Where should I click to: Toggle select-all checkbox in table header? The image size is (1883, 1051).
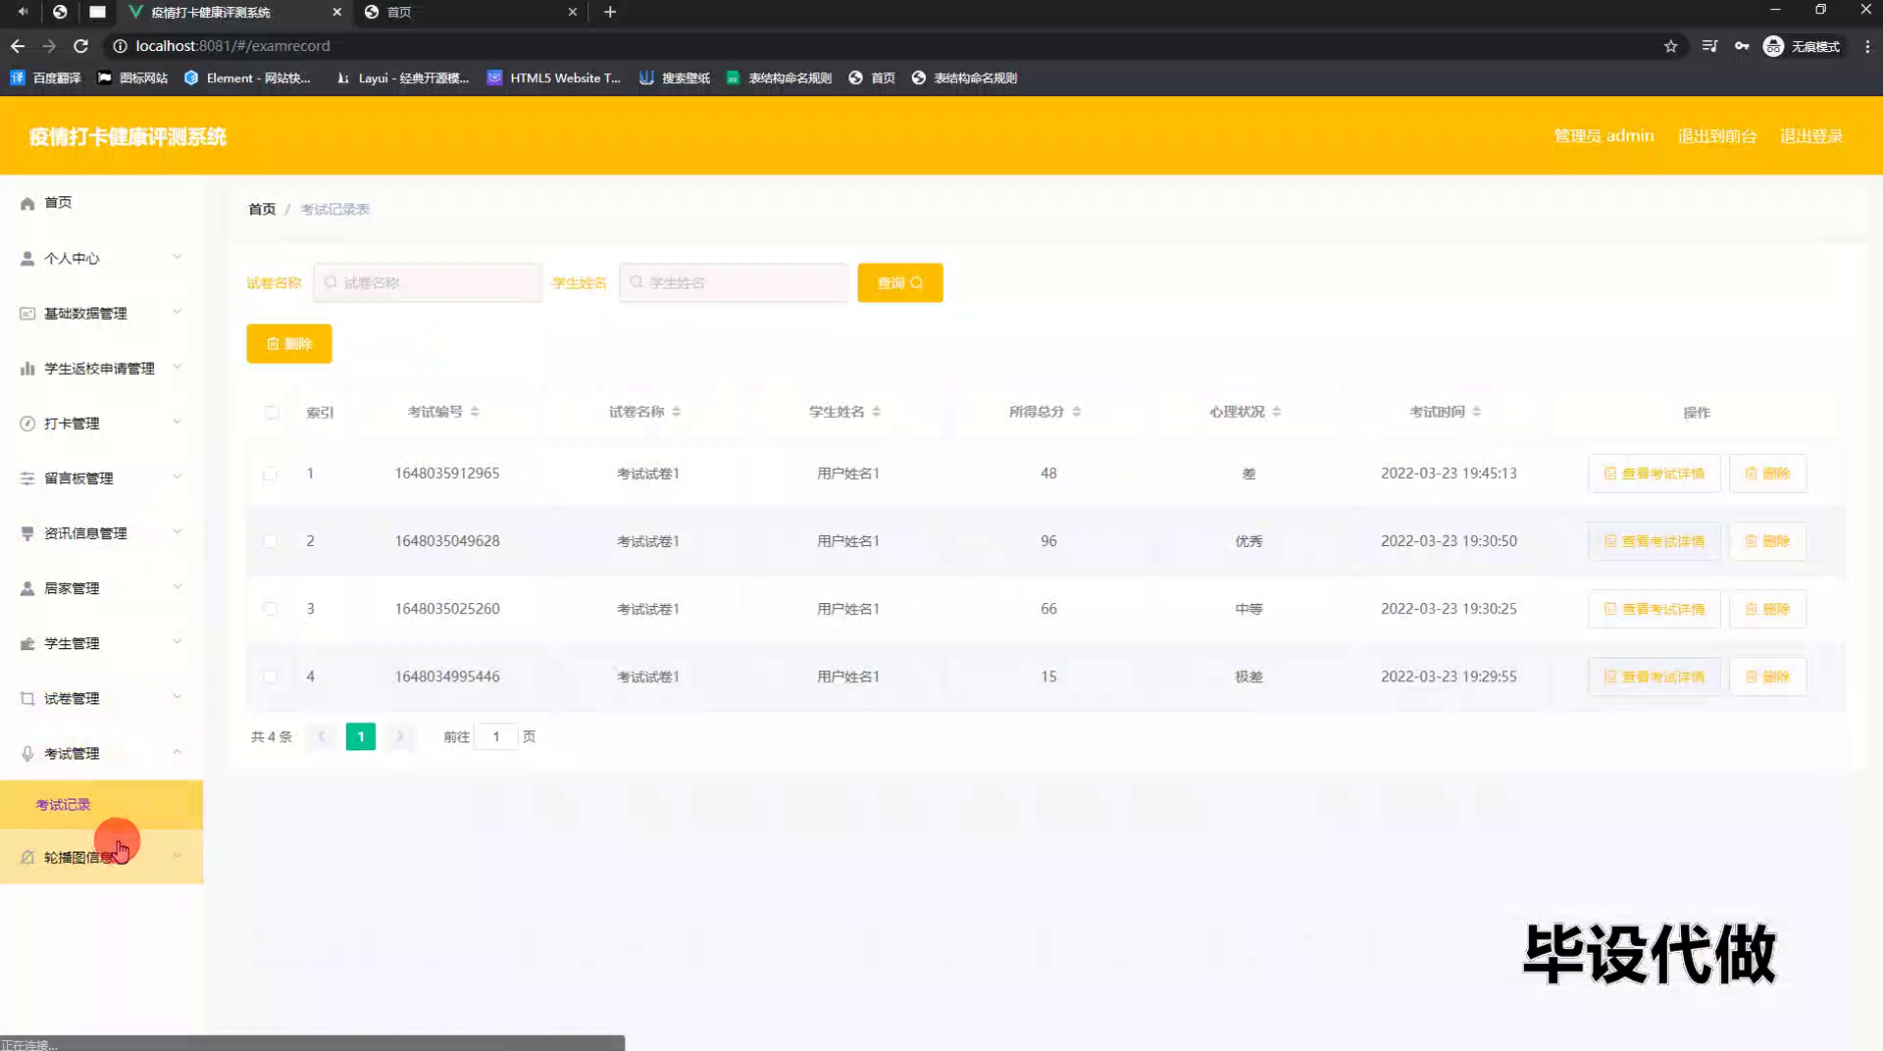(272, 413)
